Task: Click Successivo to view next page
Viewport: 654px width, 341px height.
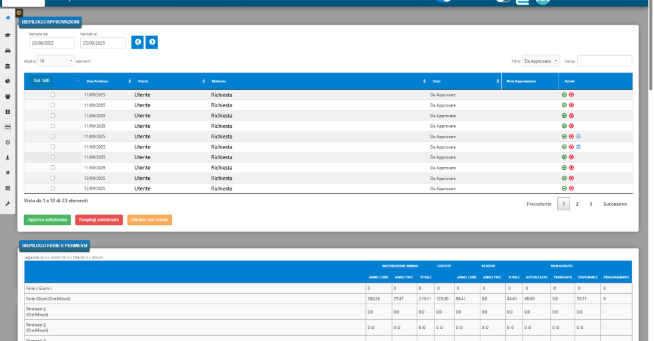Action: point(615,204)
